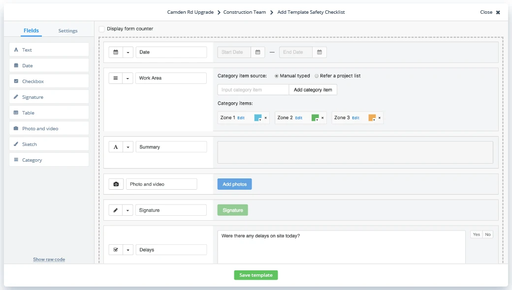The image size is (512, 290).
Task: Go to Construction Team breadcrumb
Action: click(245, 12)
